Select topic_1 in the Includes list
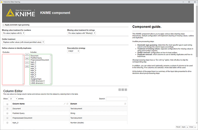This screenshot has height=130, width=198. pos(33,64)
